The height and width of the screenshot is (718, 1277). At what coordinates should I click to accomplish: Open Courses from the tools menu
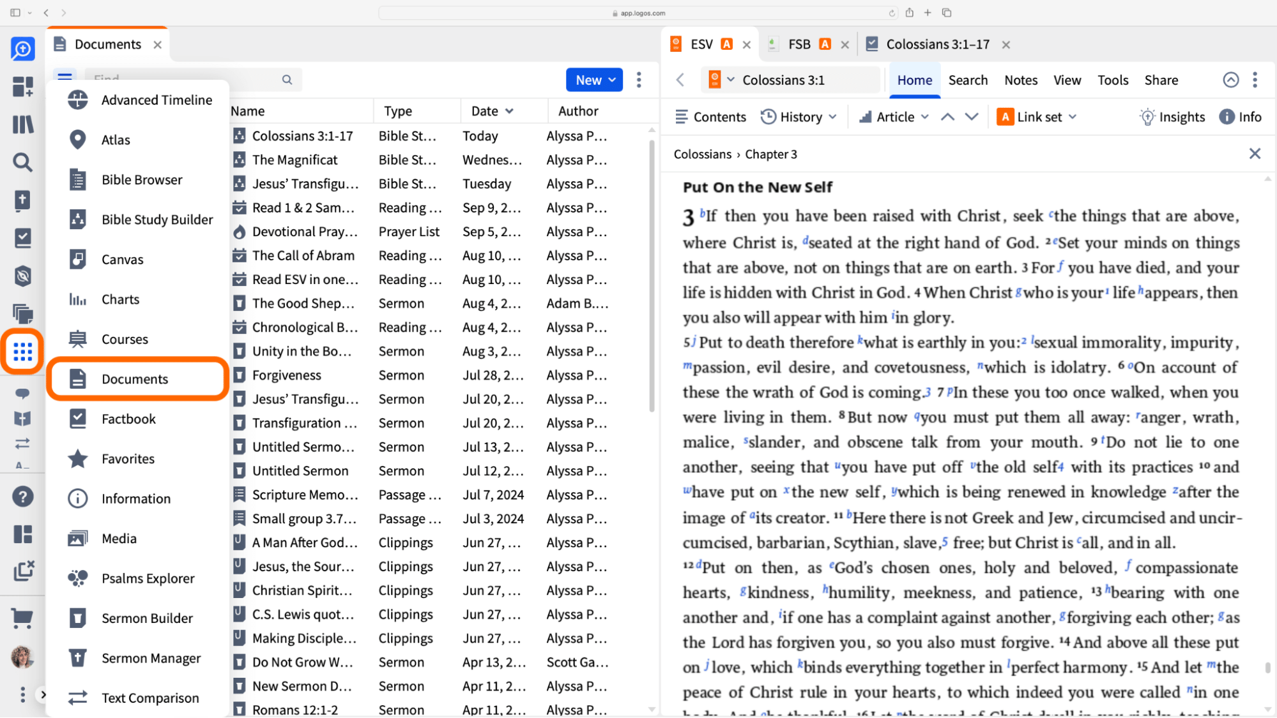click(x=139, y=339)
